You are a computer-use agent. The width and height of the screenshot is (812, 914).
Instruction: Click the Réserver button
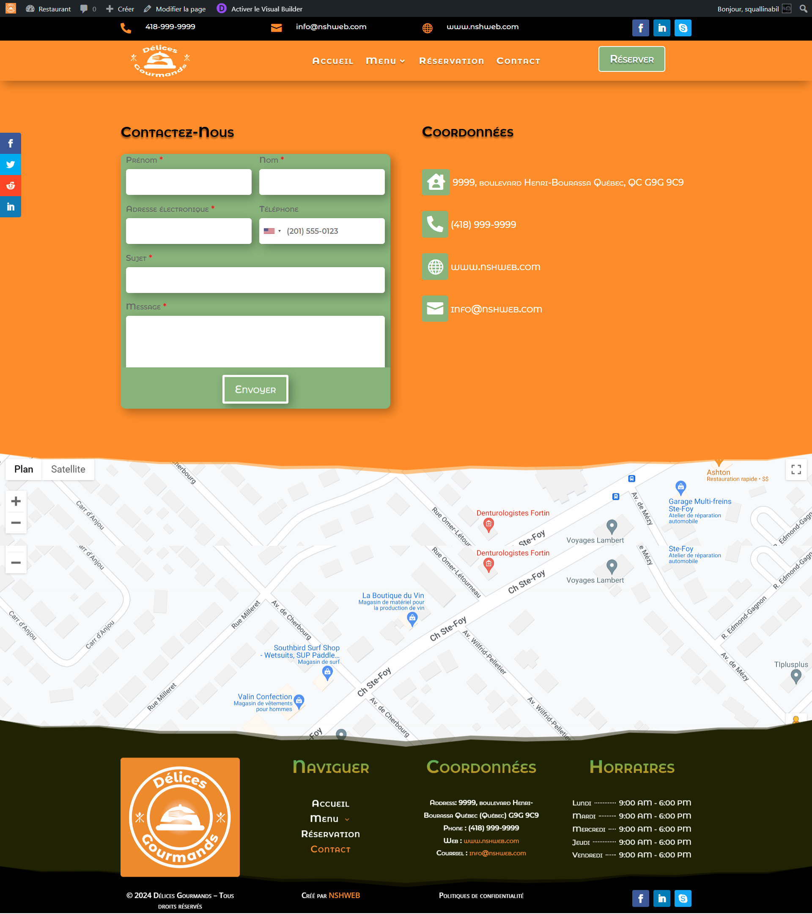pos(631,59)
